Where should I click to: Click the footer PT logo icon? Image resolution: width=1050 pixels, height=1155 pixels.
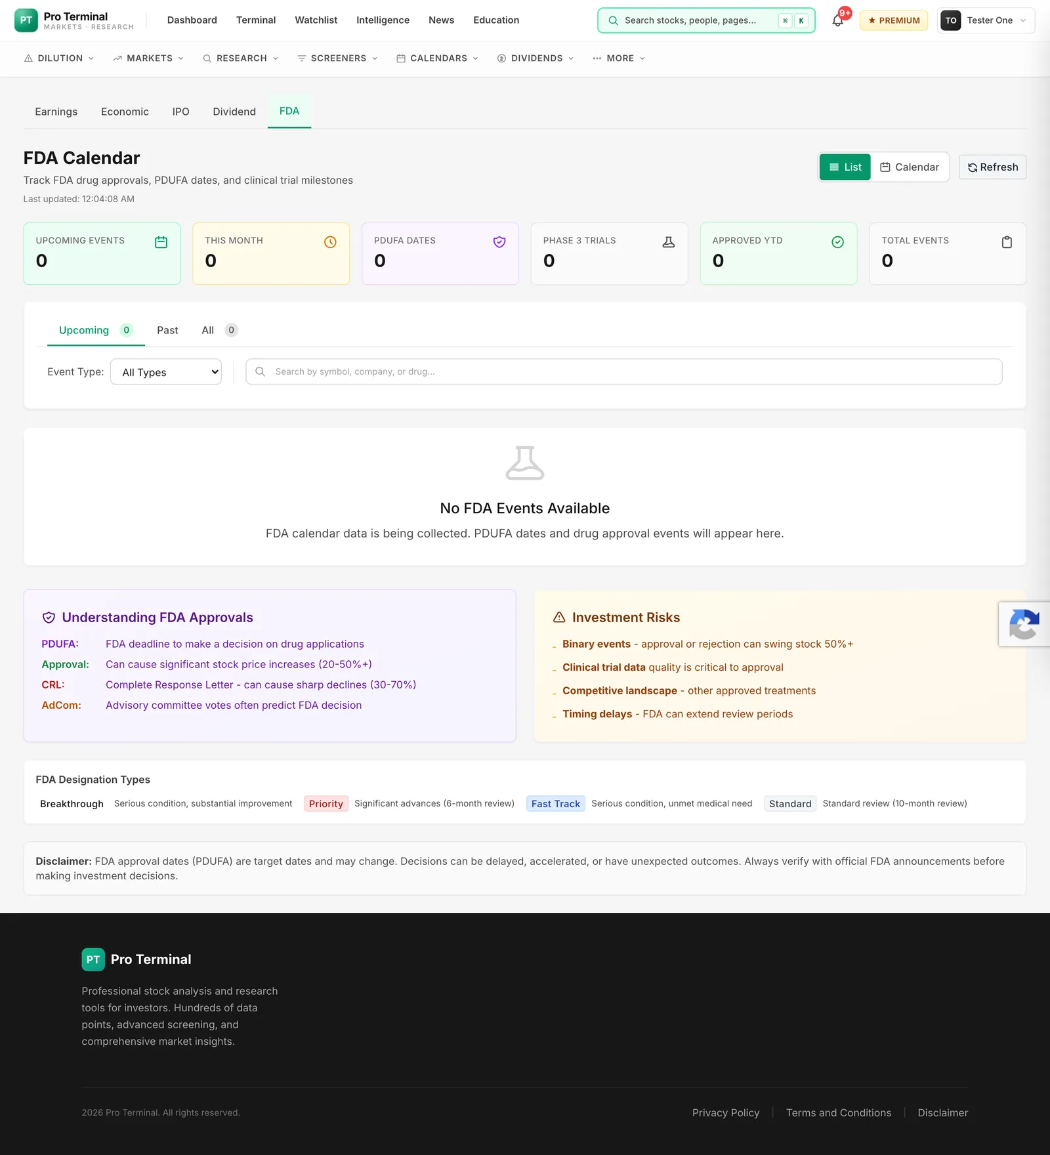(93, 959)
